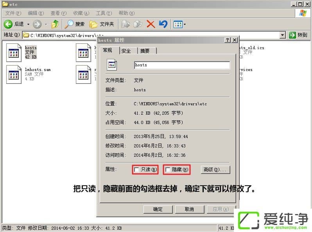Select the lmhosts.sam file icon

pos(14,74)
